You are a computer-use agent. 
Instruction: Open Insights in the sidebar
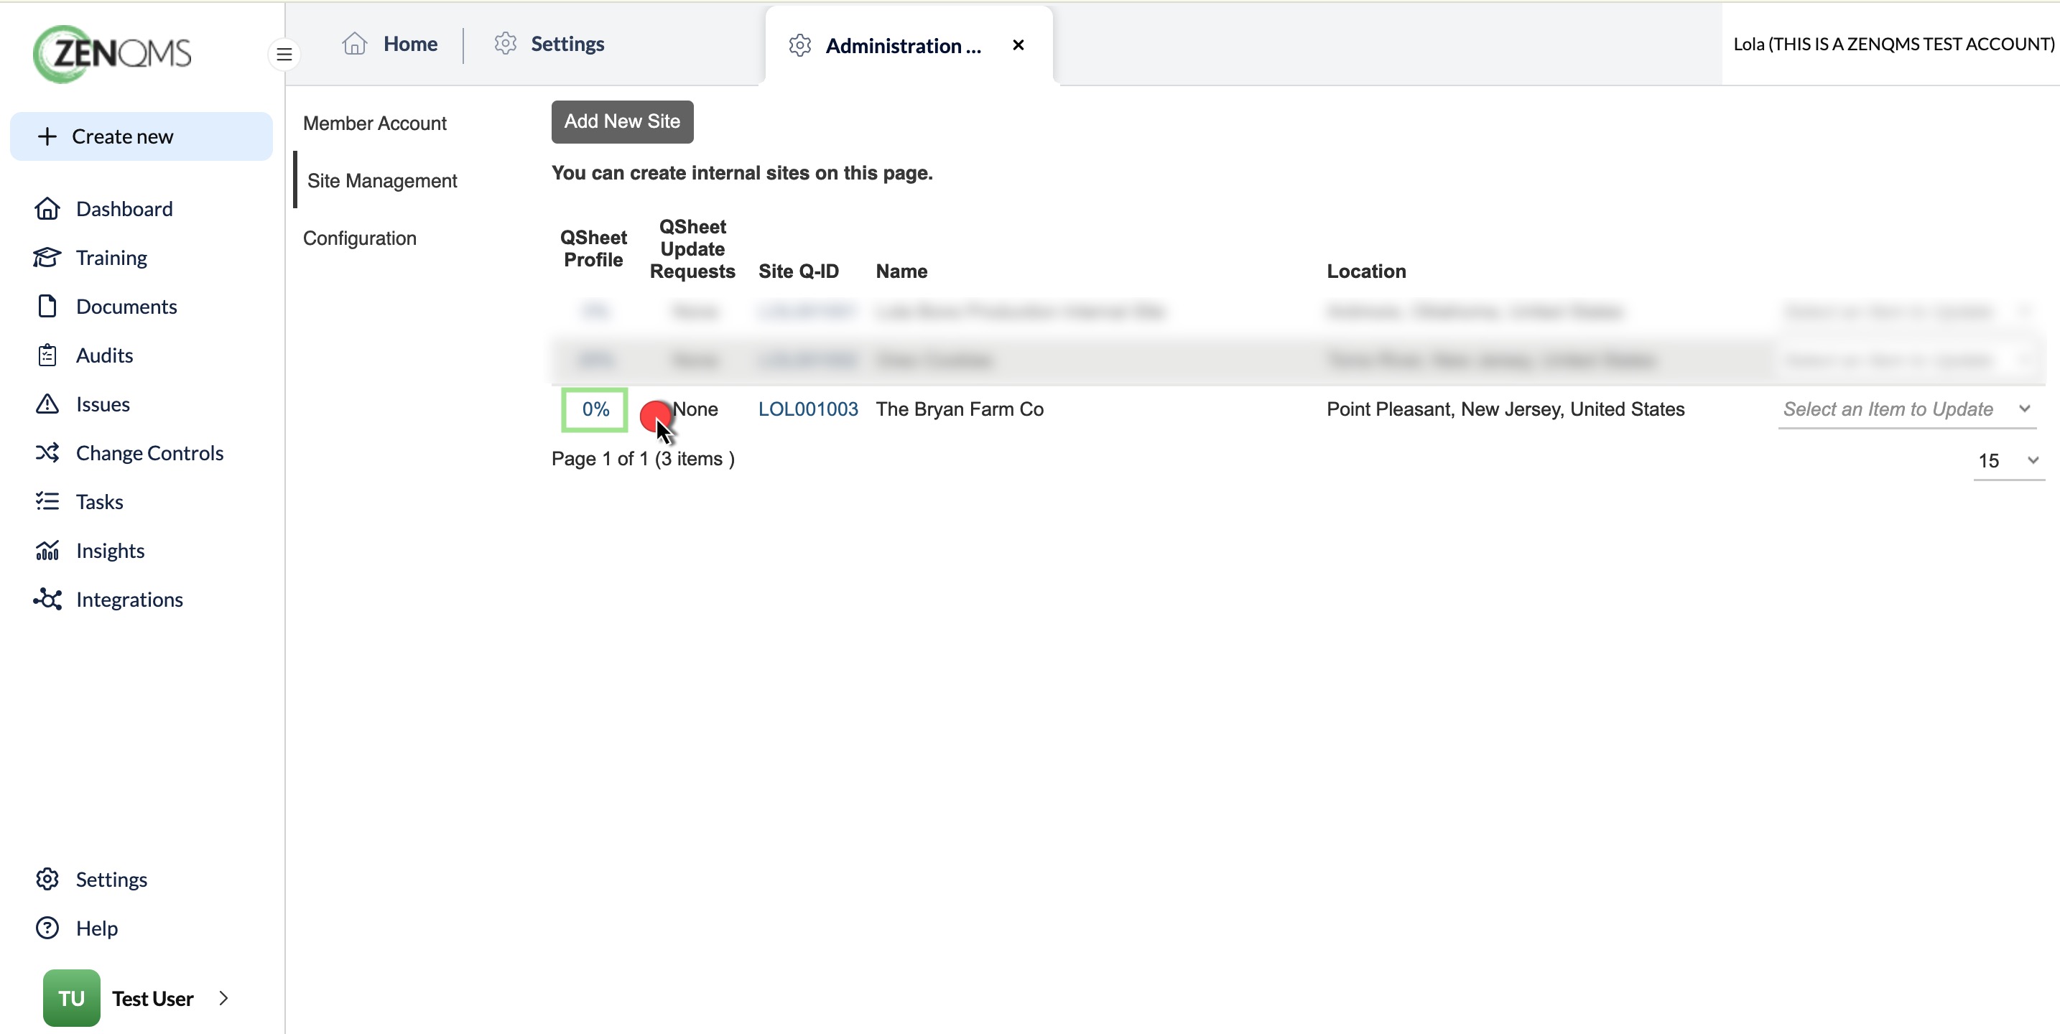[110, 550]
